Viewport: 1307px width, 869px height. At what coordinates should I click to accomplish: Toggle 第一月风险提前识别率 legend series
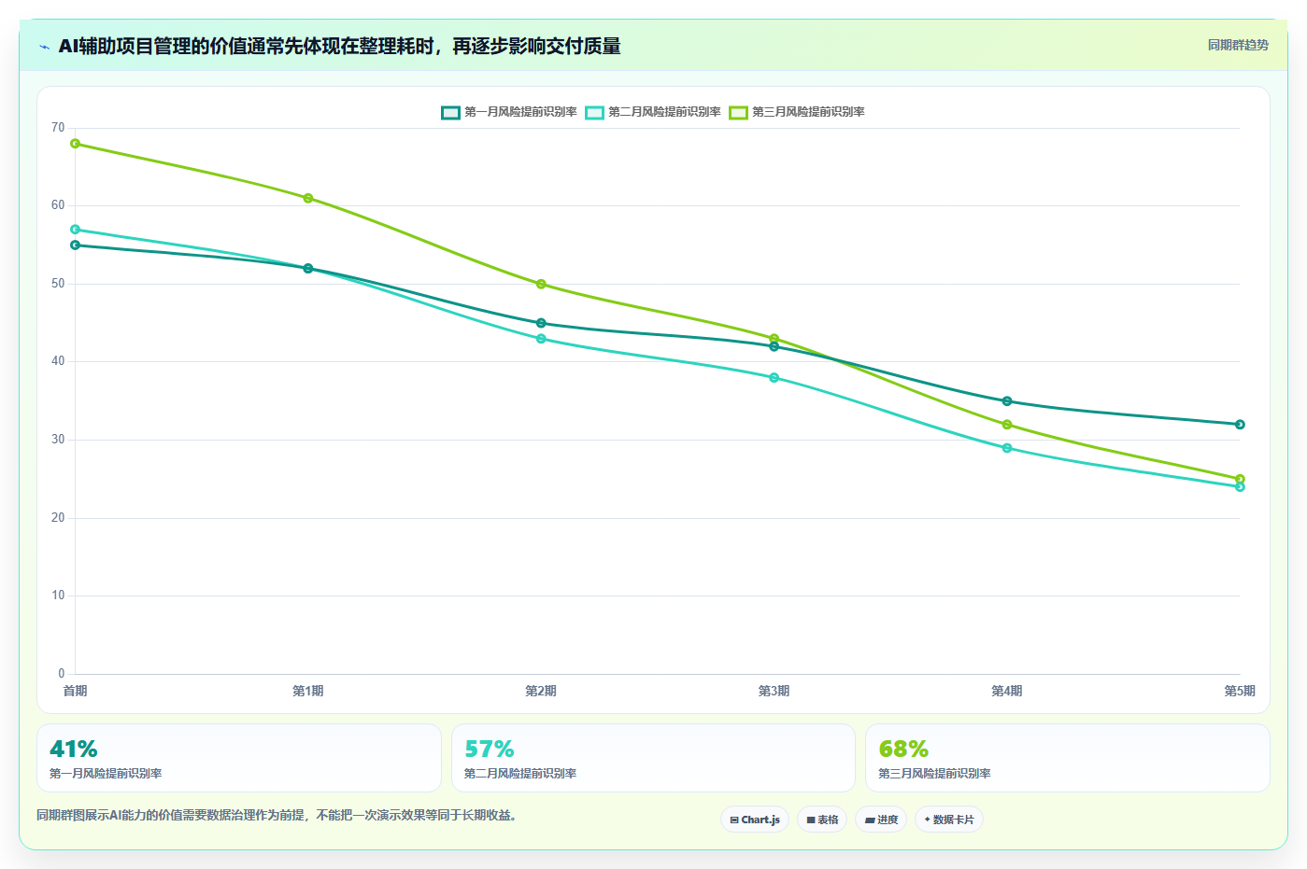tap(509, 112)
